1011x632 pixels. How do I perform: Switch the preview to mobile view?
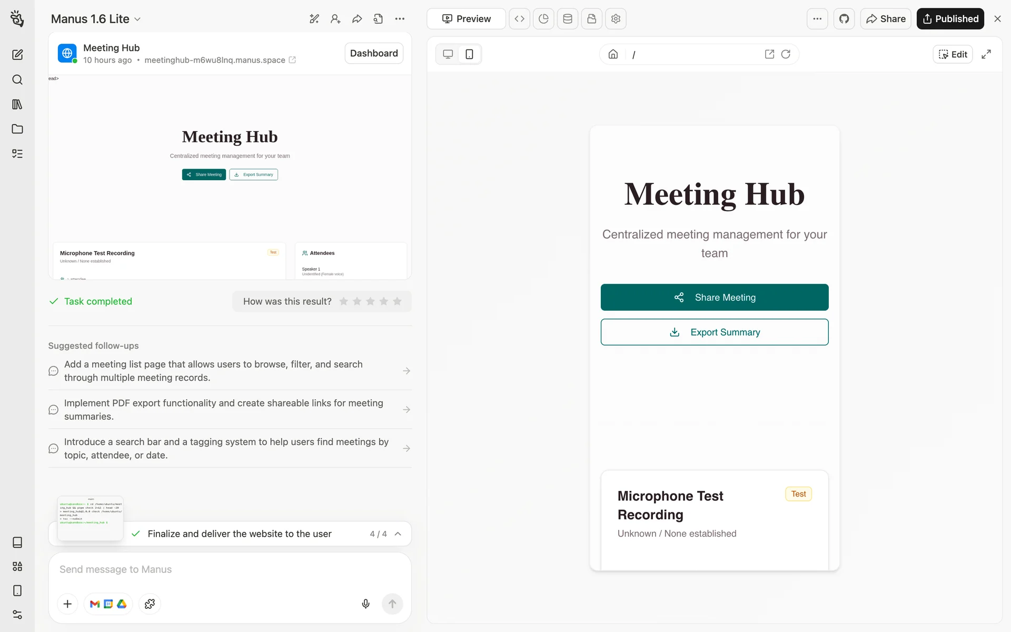point(469,54)
